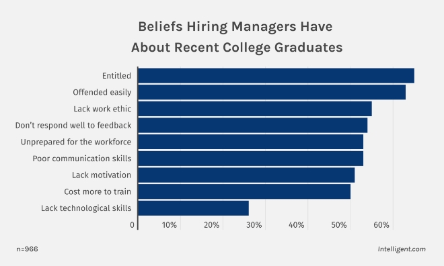
Task: Select the Don't respond well to feedback bar
Action: (x=253, y=125)
